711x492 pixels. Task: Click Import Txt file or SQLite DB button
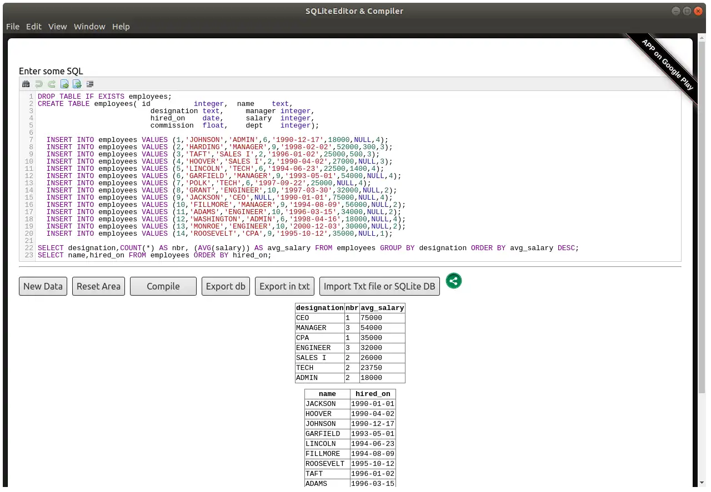(379, 286)
